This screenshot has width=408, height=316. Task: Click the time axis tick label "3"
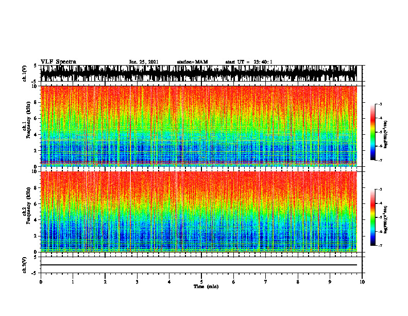[137, 282]
